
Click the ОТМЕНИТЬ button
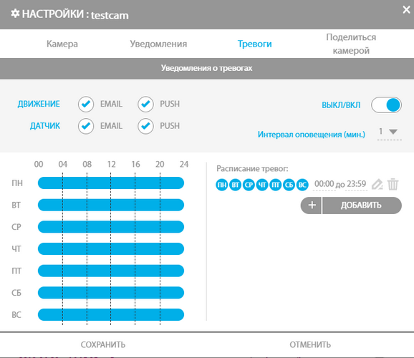[310, 345]
